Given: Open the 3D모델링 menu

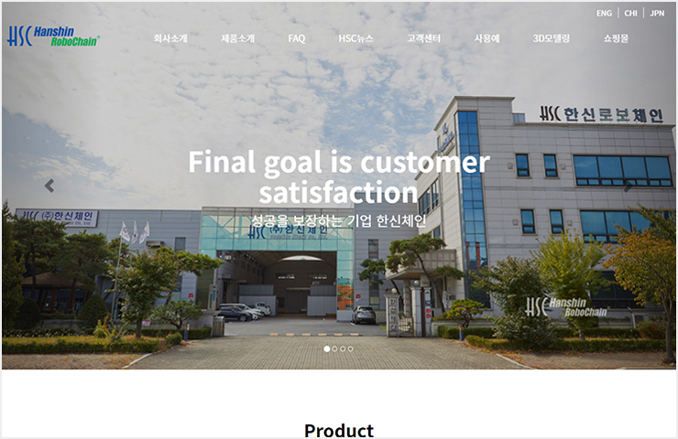Looking at the screenshot, I should coord(552,38).
